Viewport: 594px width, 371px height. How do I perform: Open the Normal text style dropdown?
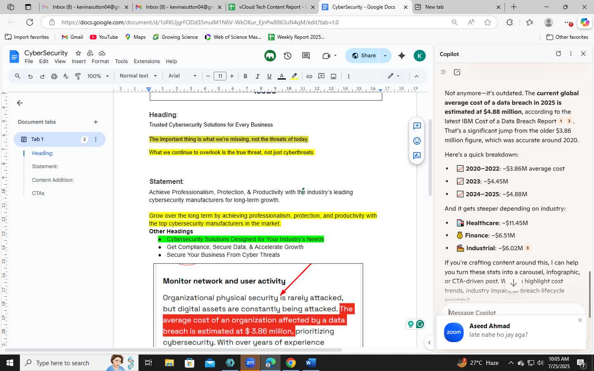138,76
